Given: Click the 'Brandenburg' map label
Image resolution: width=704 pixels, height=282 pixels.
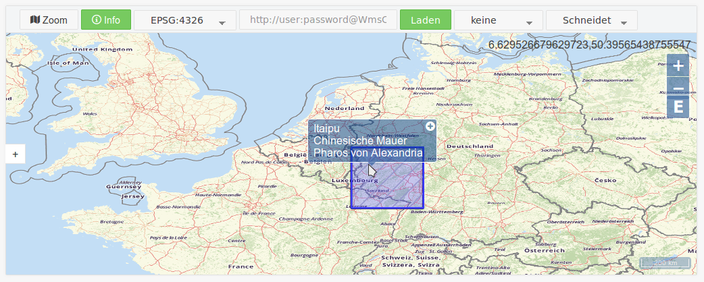Looking at the screenshot, I should click(x=546, y=98).
